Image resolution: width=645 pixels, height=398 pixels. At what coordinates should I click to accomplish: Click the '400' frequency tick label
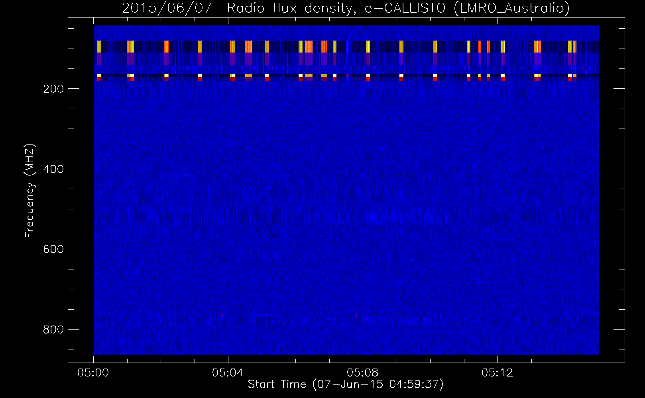(53, 169)
